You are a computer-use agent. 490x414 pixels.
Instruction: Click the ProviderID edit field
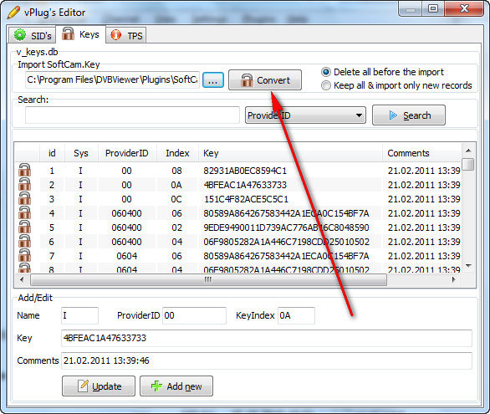pyautogui.click(x=194, y=315)
